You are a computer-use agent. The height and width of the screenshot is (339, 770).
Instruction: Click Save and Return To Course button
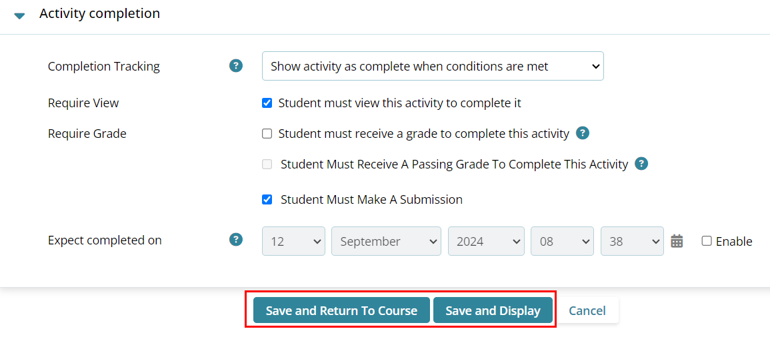pyautogui.click(x=341, y=310)
